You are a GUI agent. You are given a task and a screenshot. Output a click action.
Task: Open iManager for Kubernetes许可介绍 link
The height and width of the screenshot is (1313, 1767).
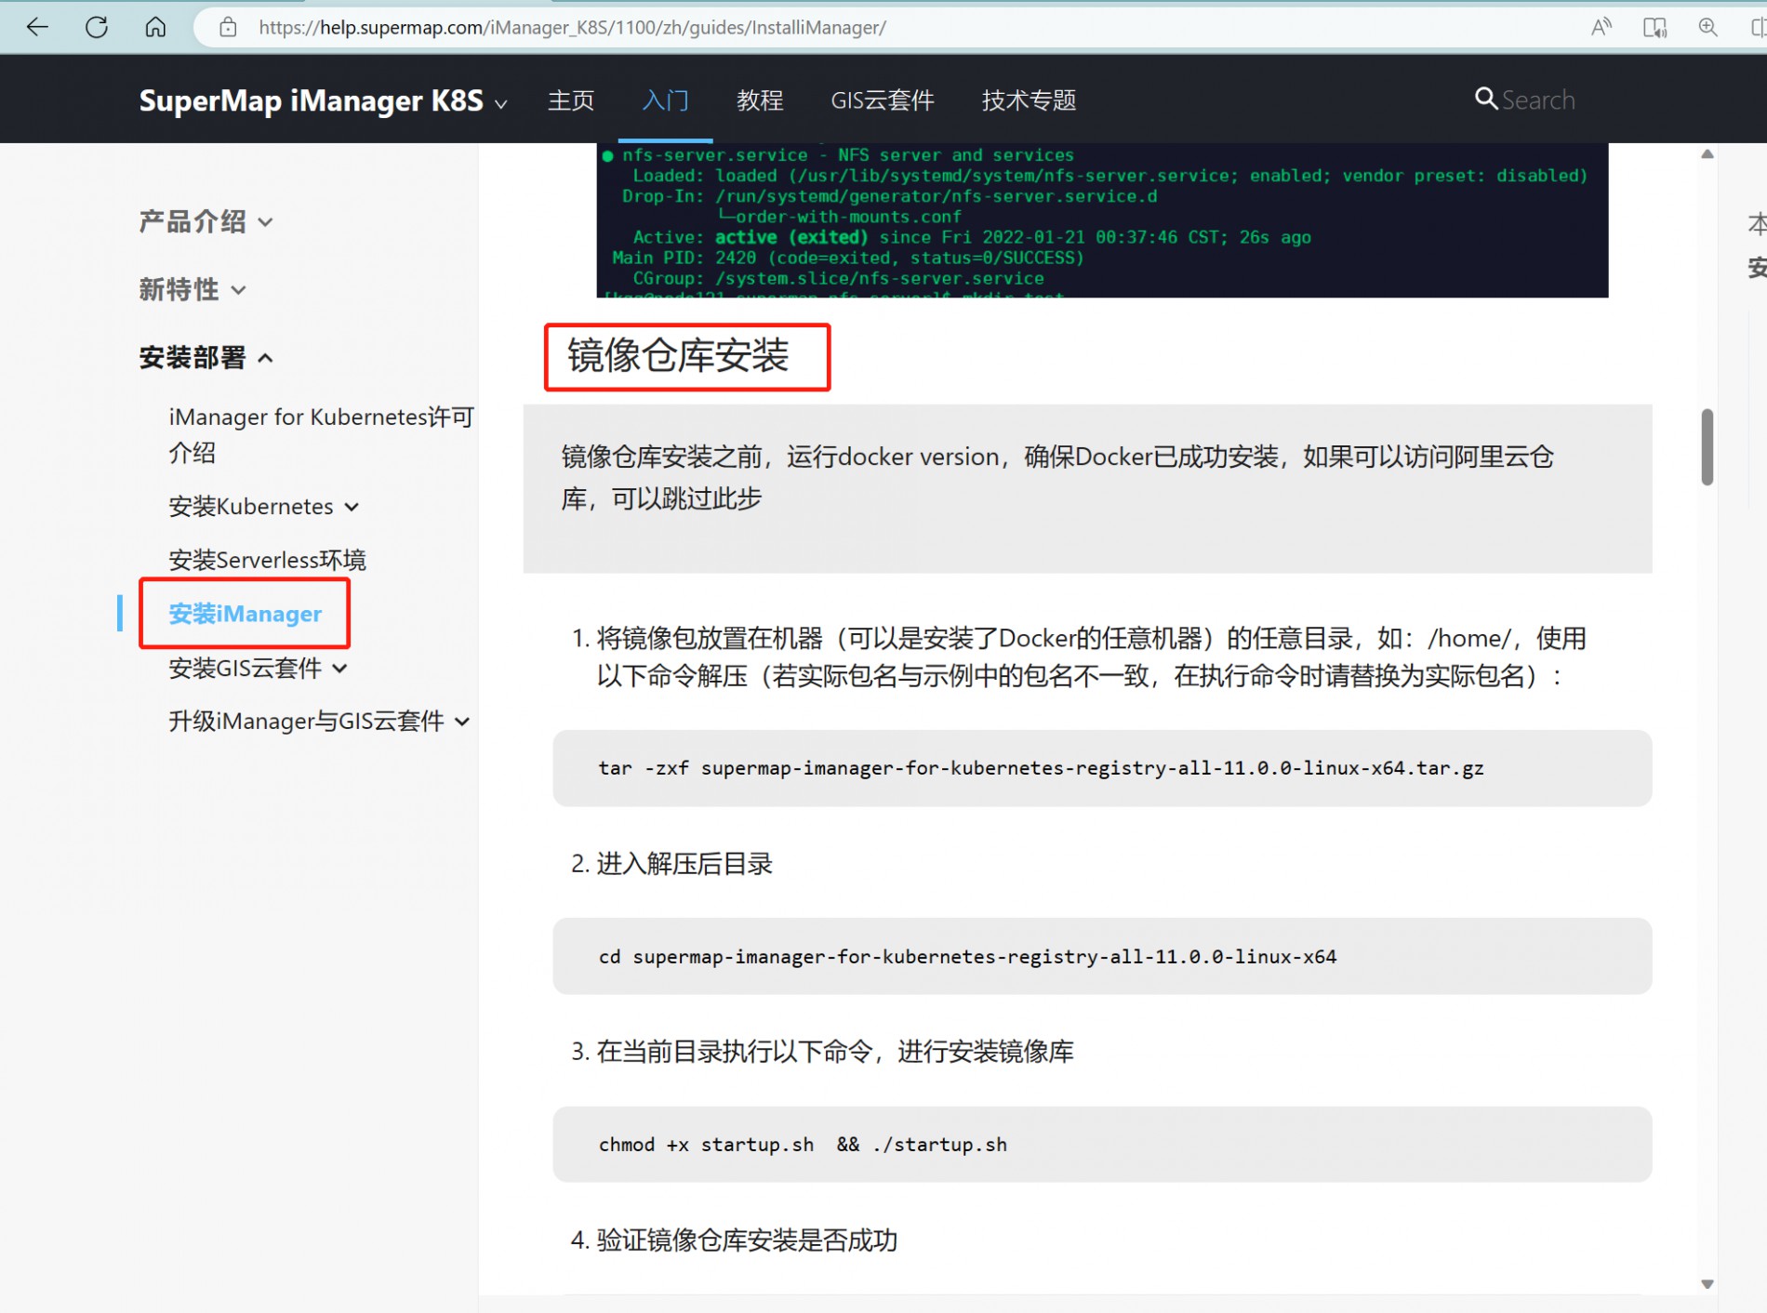(x=321, y=434)
